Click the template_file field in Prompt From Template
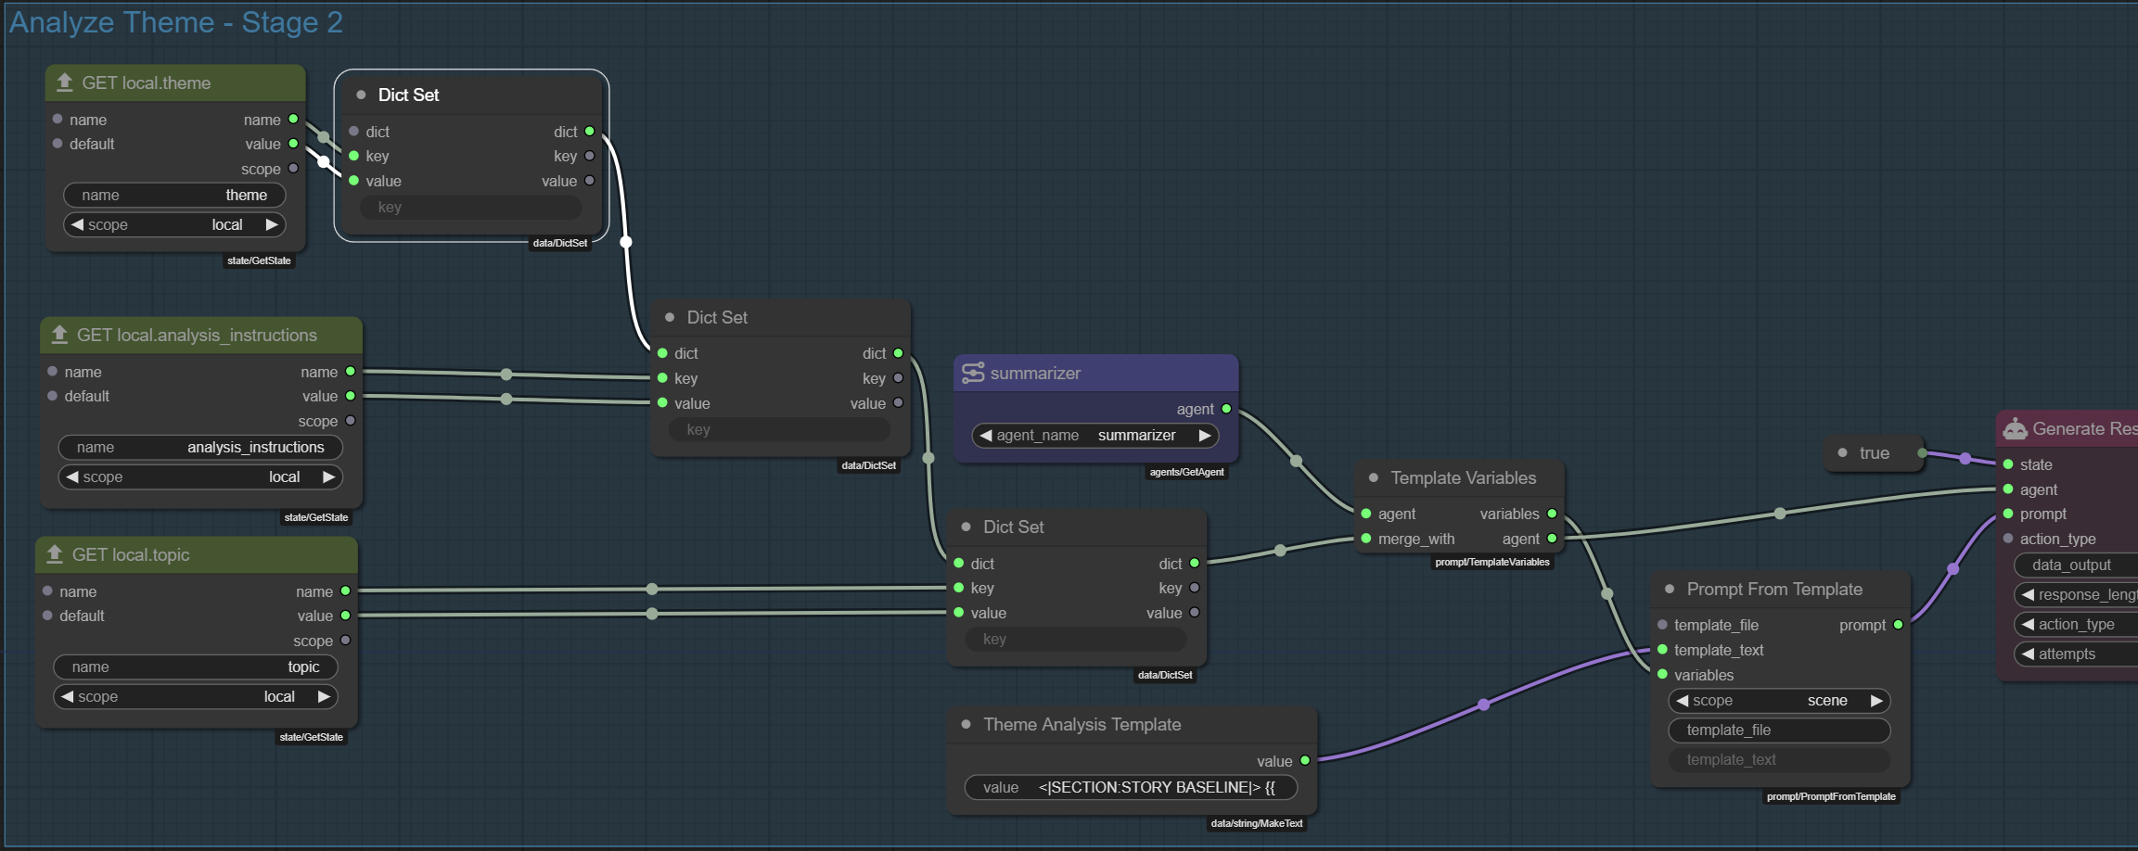 (x=1779, y=730)
